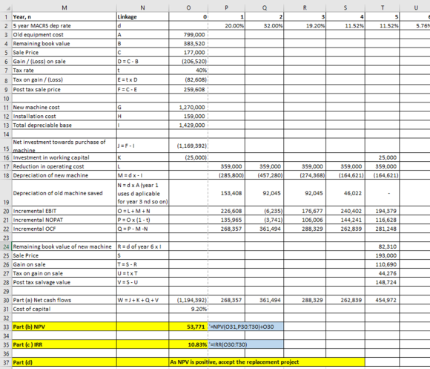Click the 153,408 old depreciation cell
Viewport: 430px width, 369px height.
[x=227, y=193]
